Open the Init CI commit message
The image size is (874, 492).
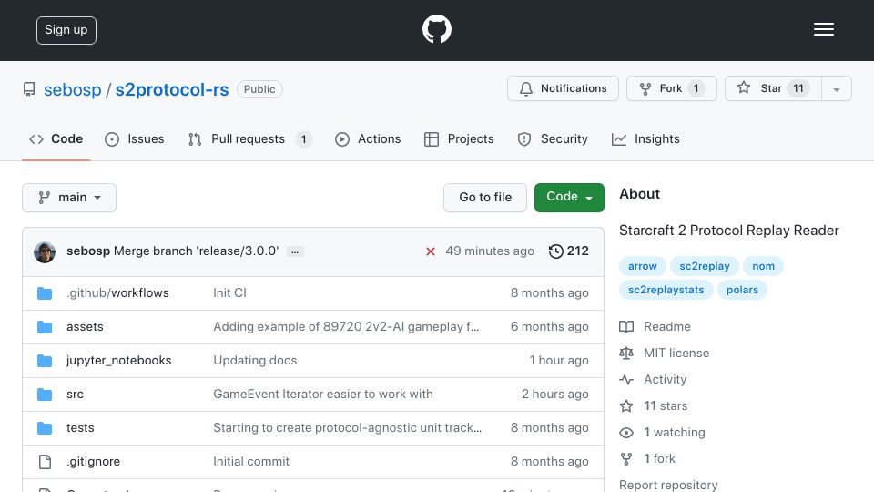coord(229,292)
